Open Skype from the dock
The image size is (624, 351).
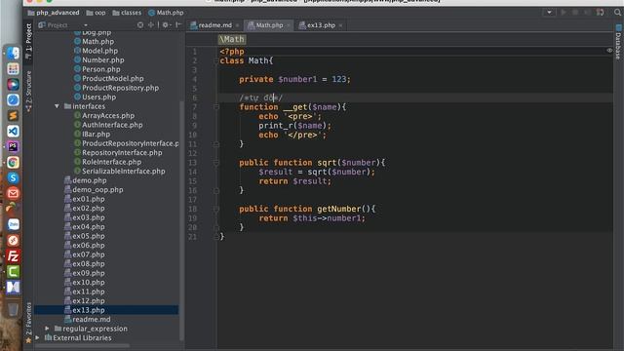[13, 177]
